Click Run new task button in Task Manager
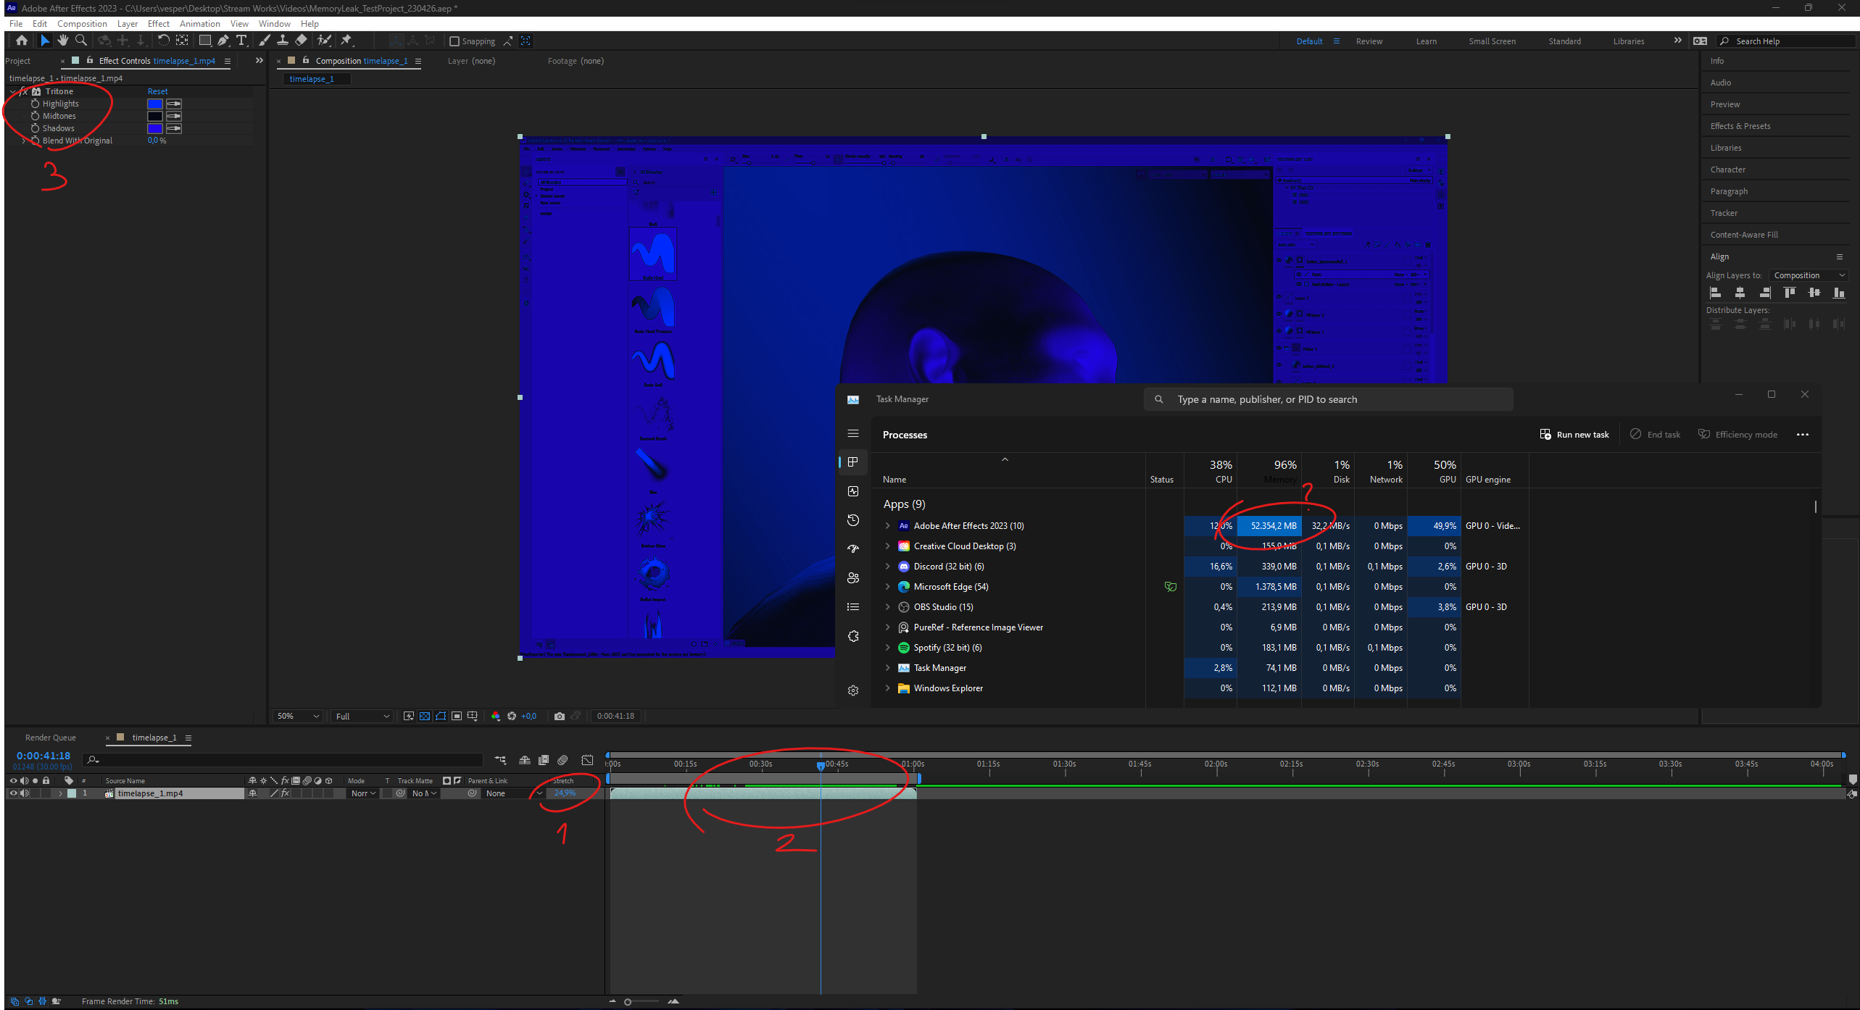1860x1010 pixels. [1575, 434]
